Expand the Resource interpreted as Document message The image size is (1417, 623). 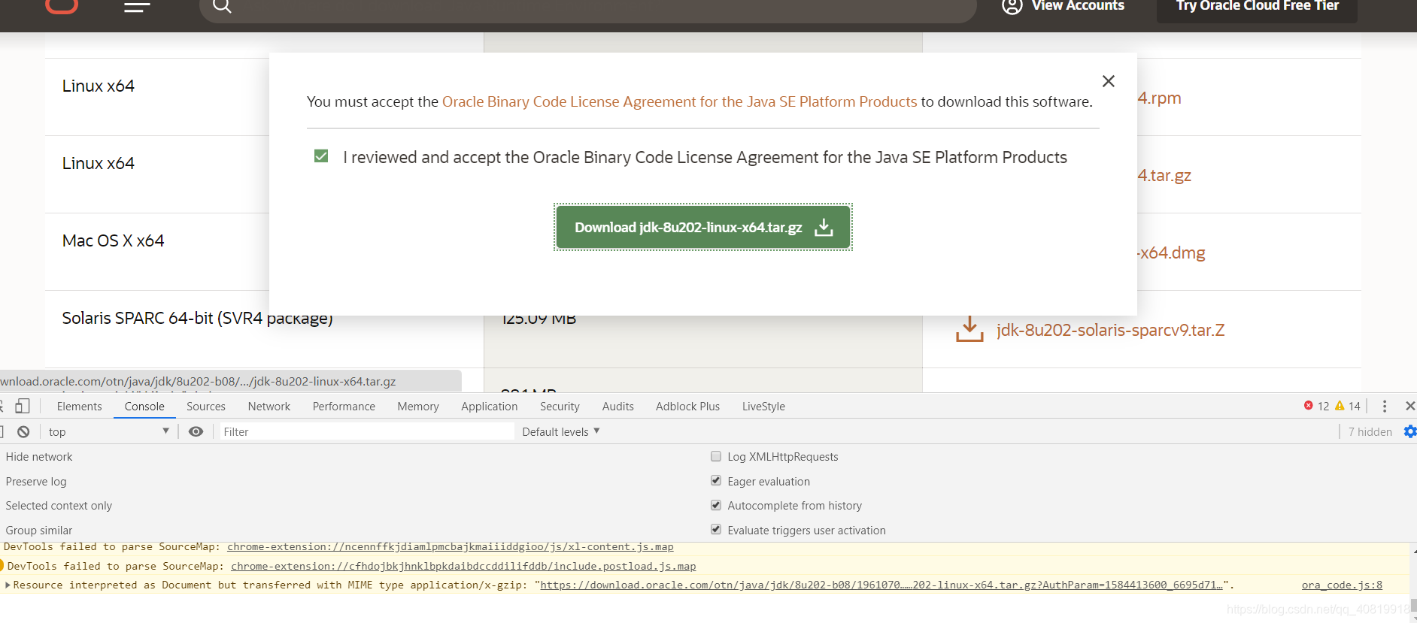pyautogui.click(x=8, y=585)
